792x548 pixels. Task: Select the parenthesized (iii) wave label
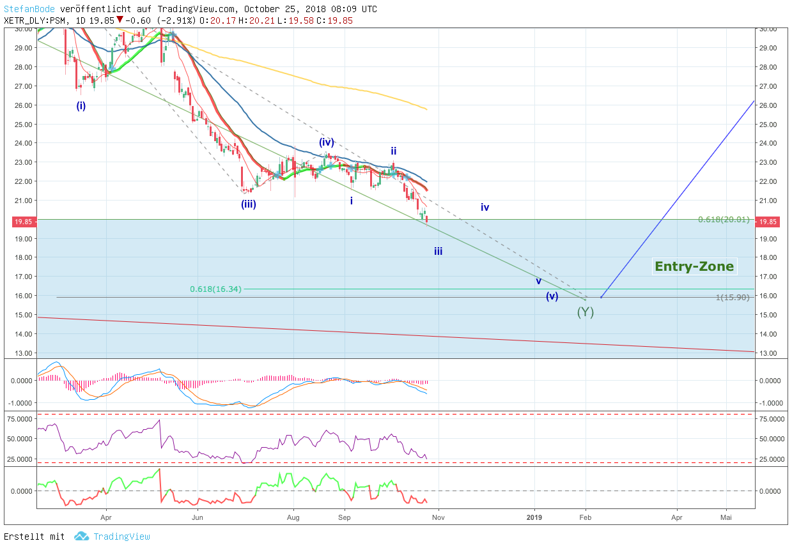pos(249,204)
